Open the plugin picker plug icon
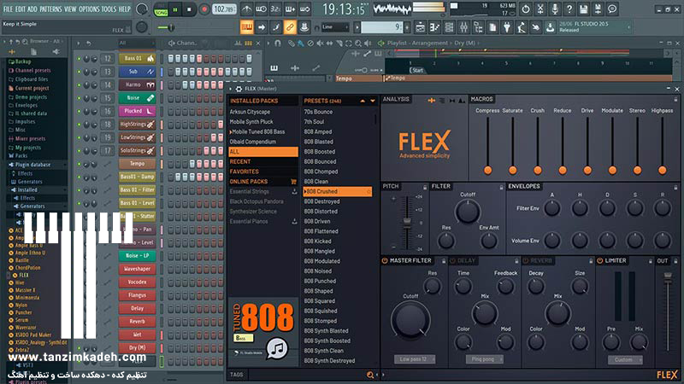Viewport: 684px width, 384px height. (x=506, y=27)
